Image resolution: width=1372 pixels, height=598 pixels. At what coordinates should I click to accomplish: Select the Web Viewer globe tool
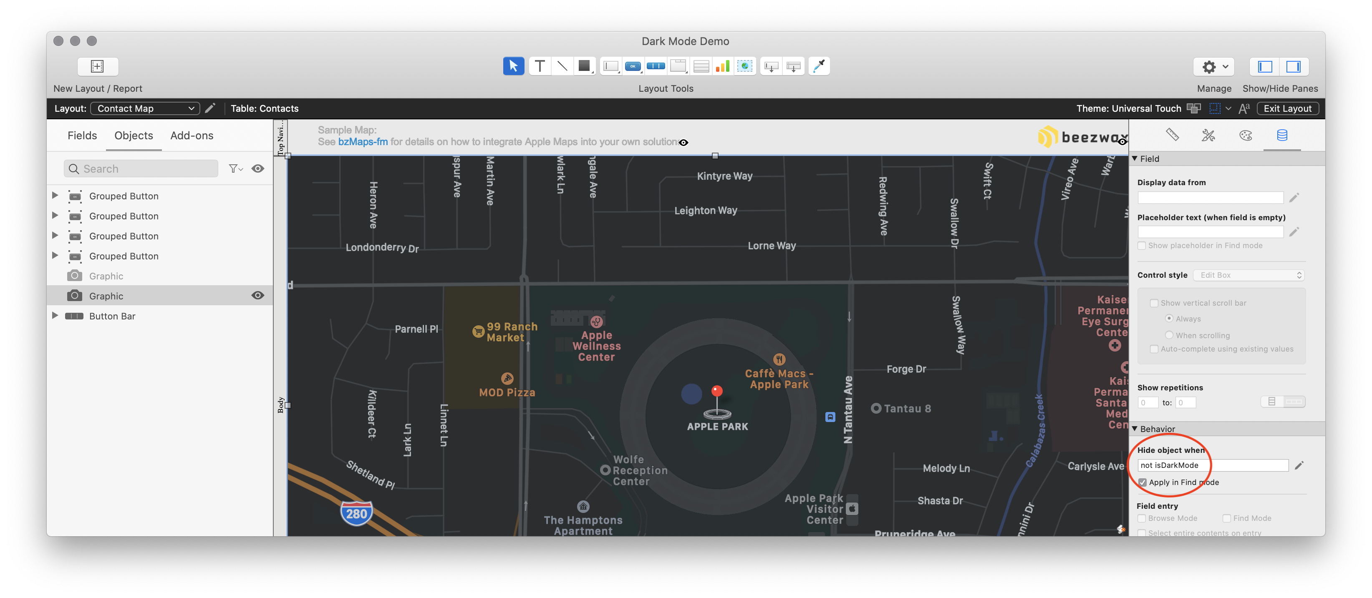[x=744, y=66]
